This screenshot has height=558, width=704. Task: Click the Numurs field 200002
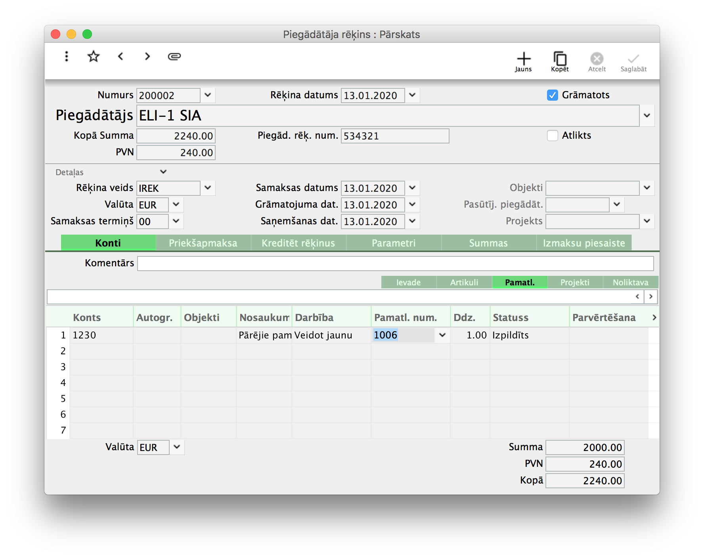(168, 96)
